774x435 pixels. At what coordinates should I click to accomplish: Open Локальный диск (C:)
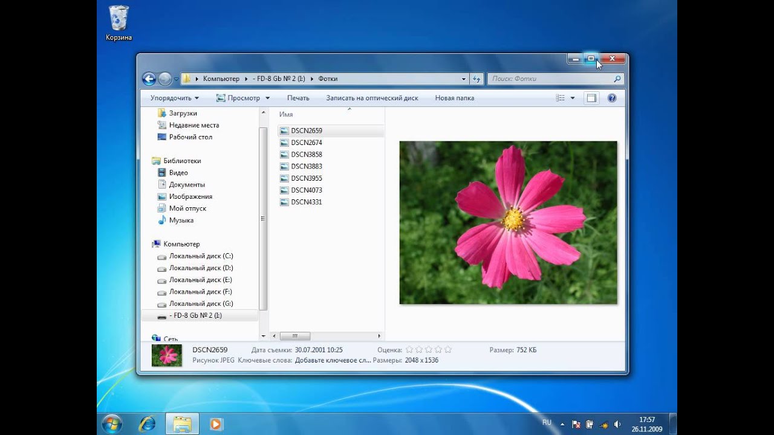(201, 256)
